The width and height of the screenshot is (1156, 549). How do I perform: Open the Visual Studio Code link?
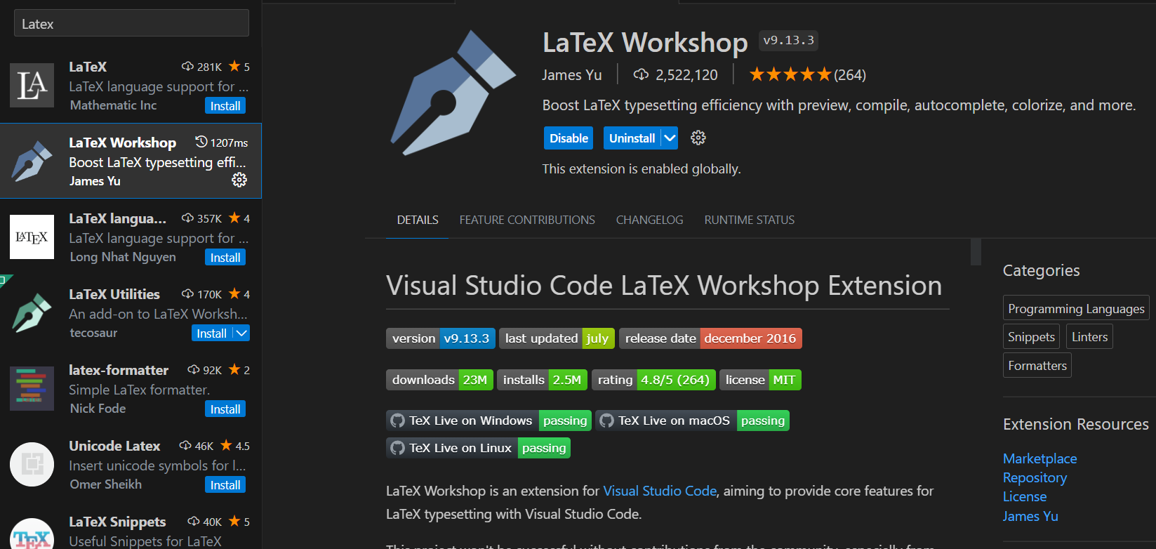(x=660, y=491)
